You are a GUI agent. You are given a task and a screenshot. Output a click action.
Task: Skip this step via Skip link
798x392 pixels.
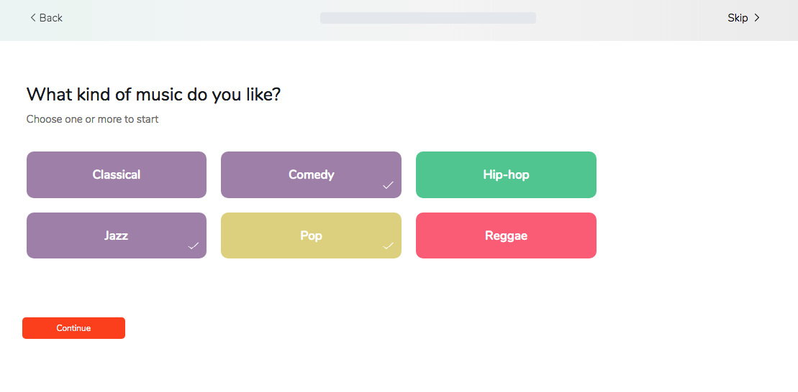point(743,18)
